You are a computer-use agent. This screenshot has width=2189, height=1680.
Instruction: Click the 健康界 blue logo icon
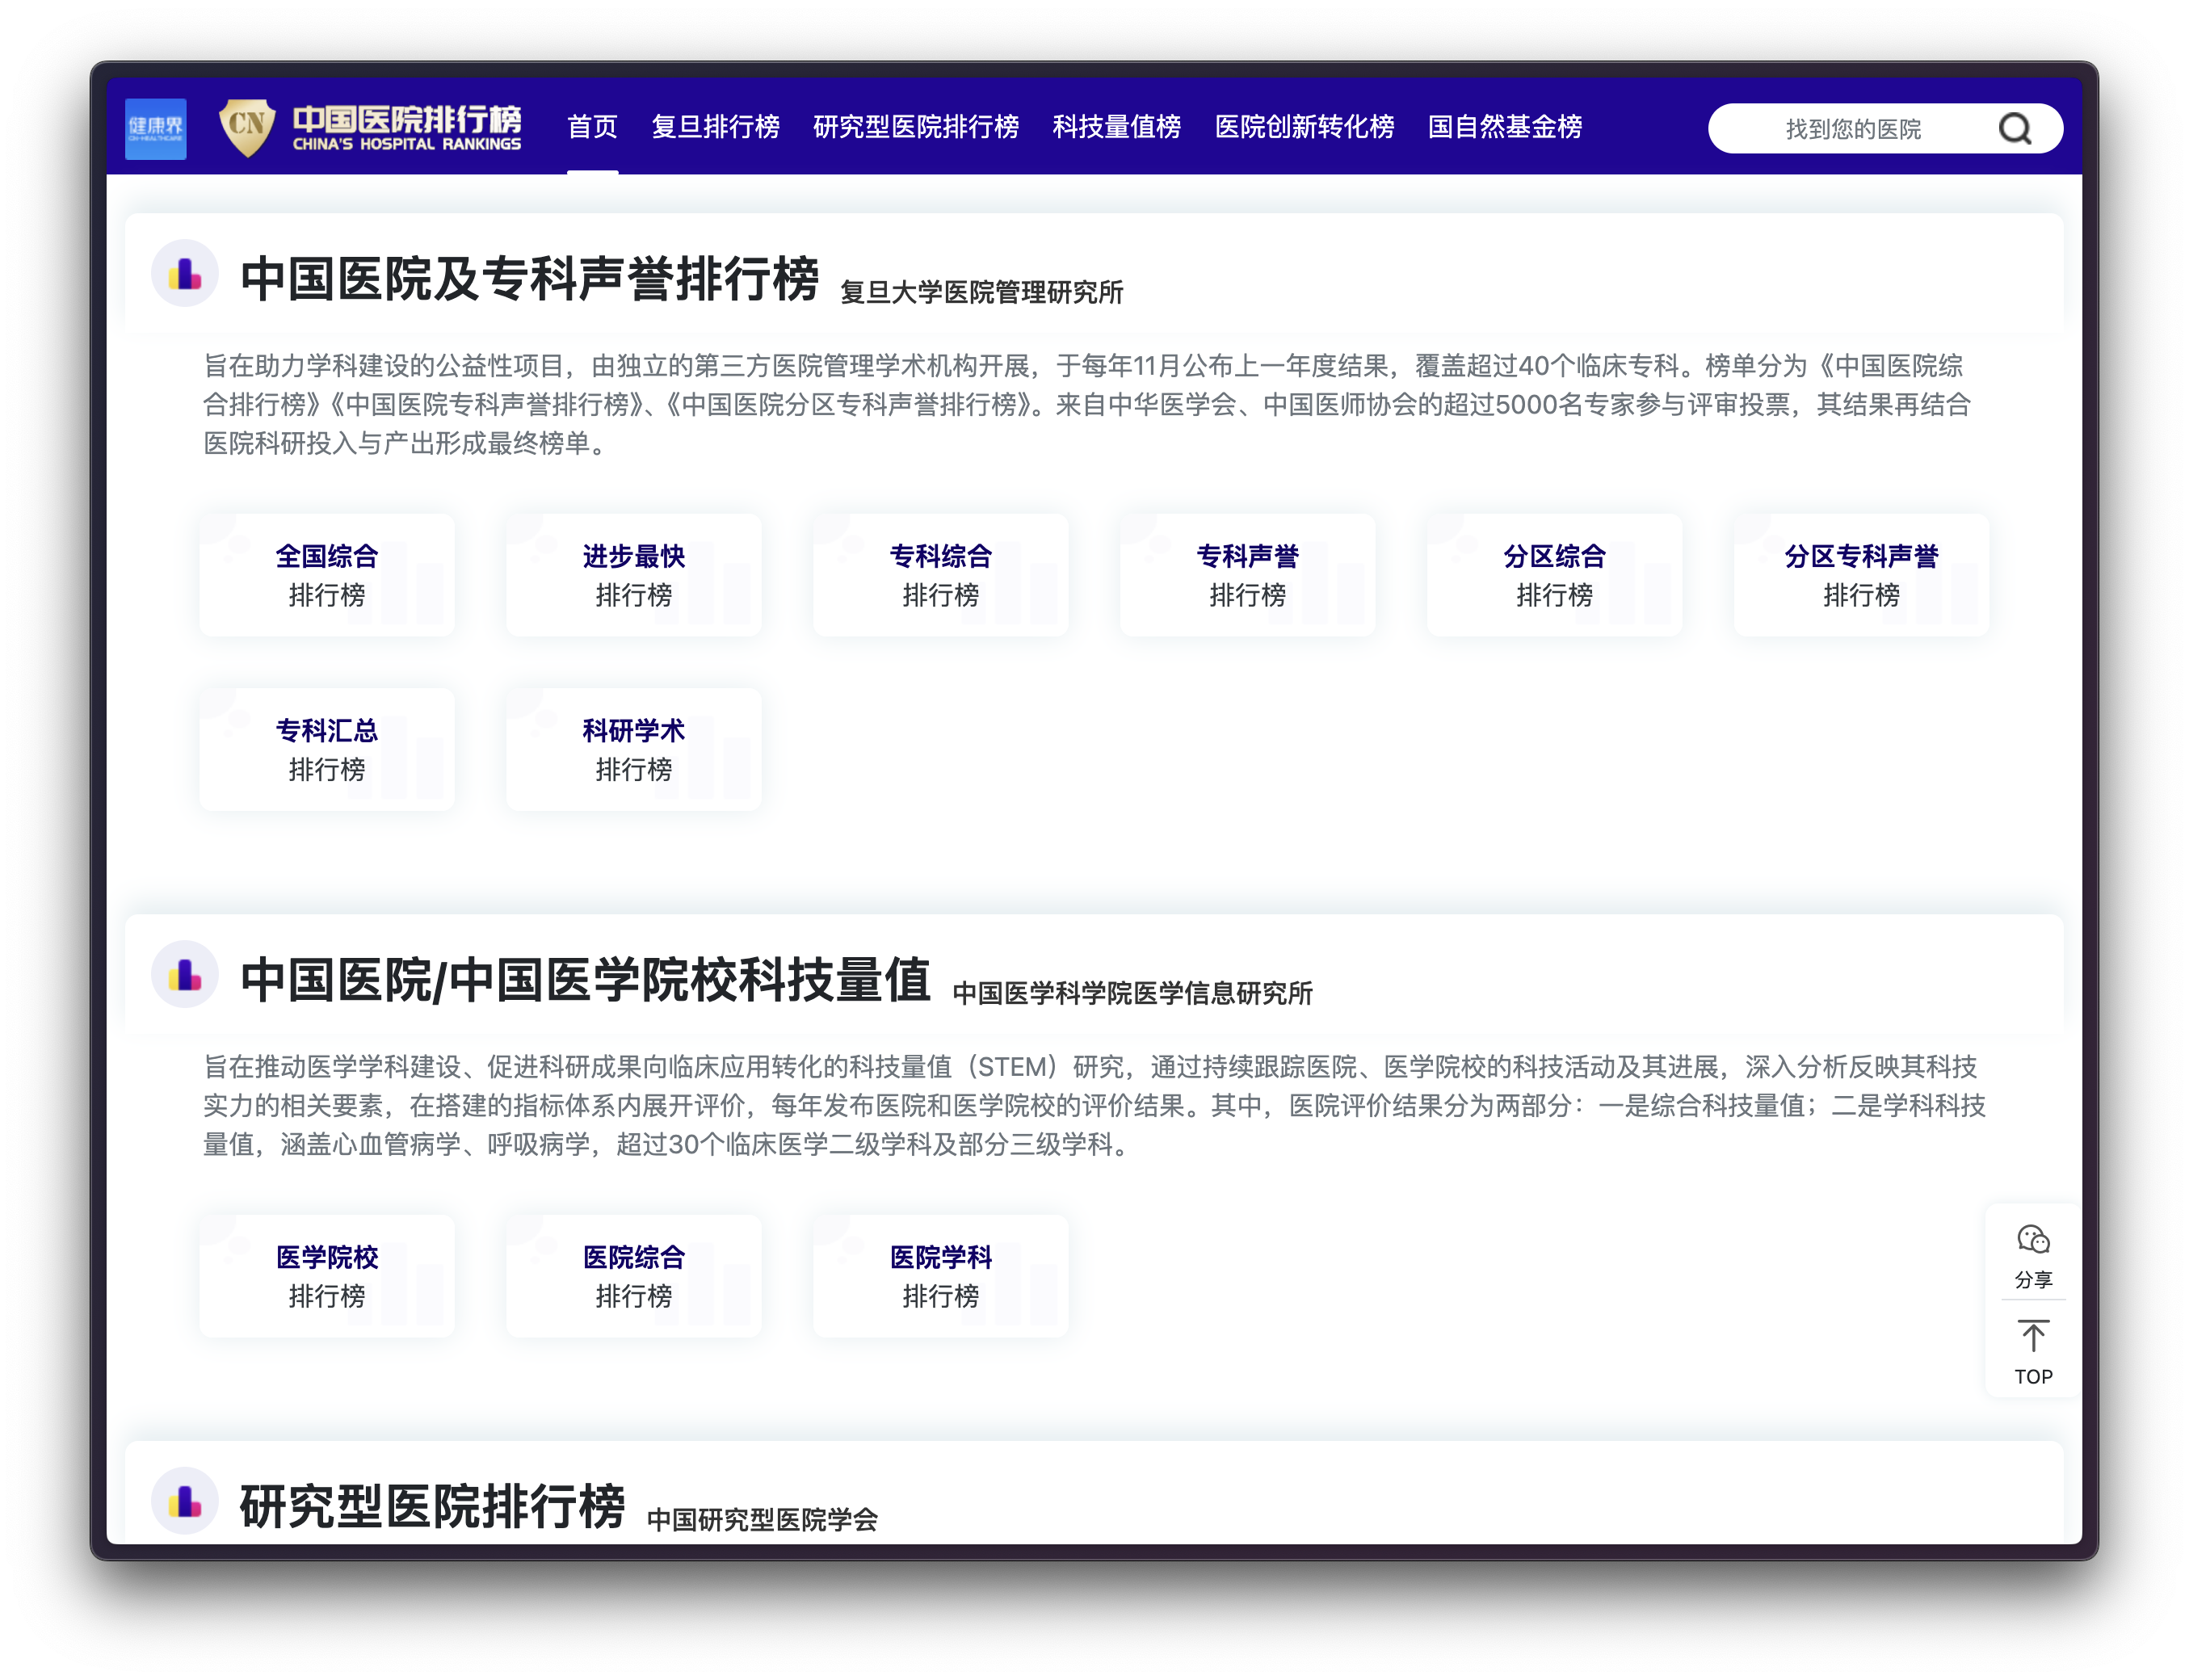point(155,128)
